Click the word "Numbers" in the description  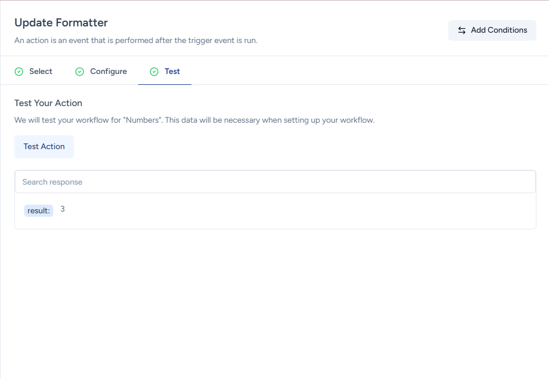(142, 120)
